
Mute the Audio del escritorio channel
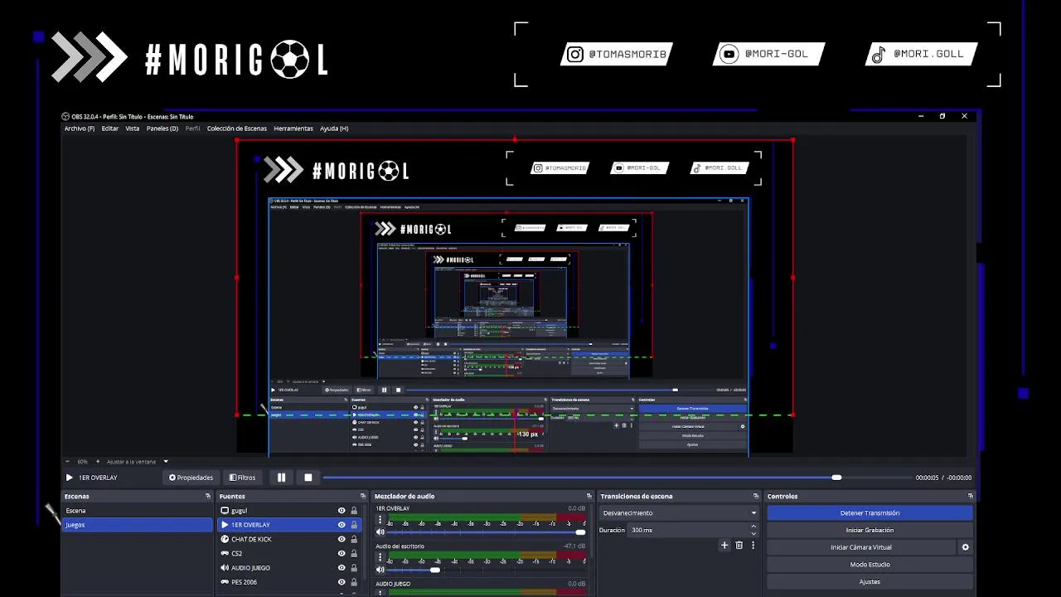(380, 570)
